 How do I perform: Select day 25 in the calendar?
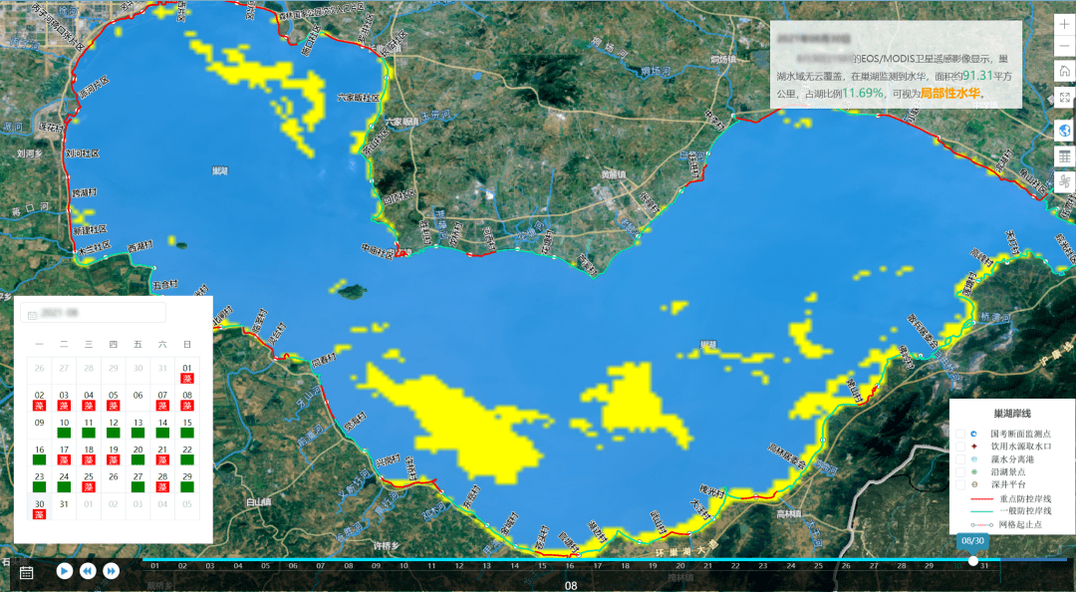(89, 481)
